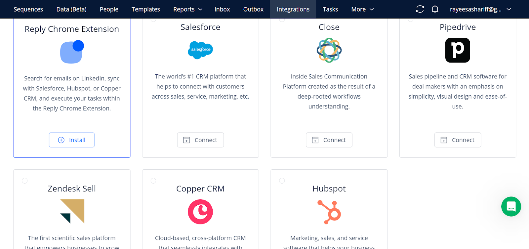Install the Reply Chrome Extension
529x249 pixels.
pos(72,140)
